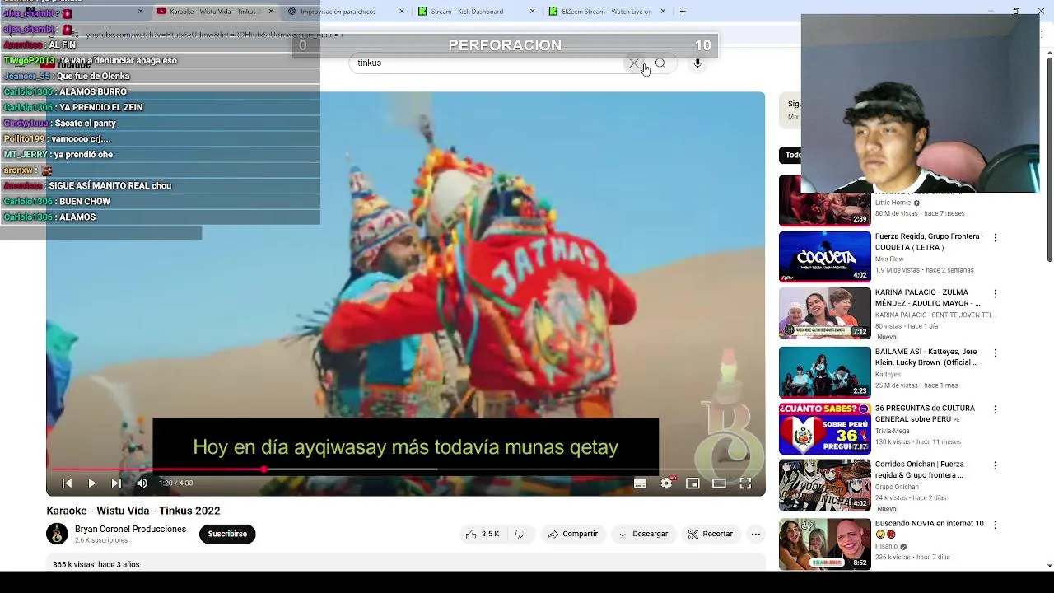Click 36 PREGUNTAS DE CULTURA title

coord(925,413)
